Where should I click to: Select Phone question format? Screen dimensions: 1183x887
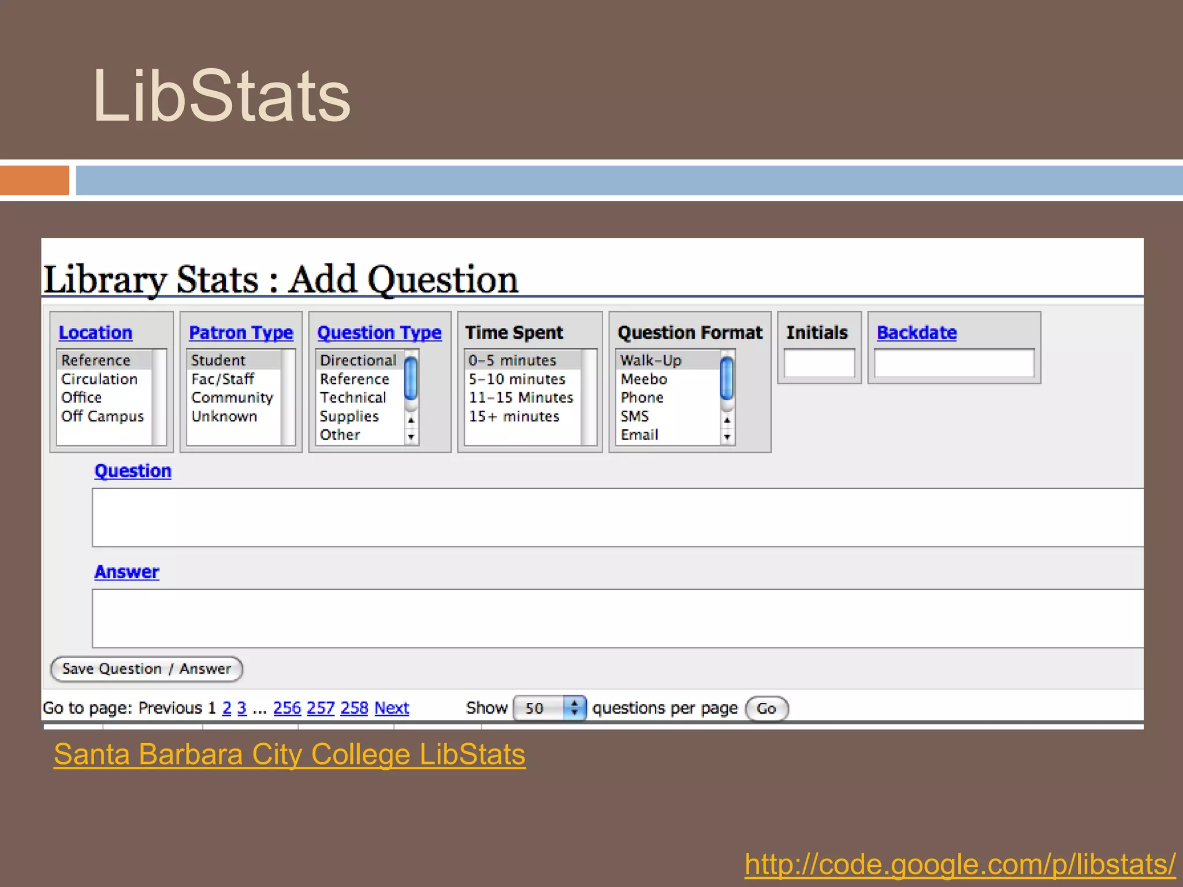point(668,397)
